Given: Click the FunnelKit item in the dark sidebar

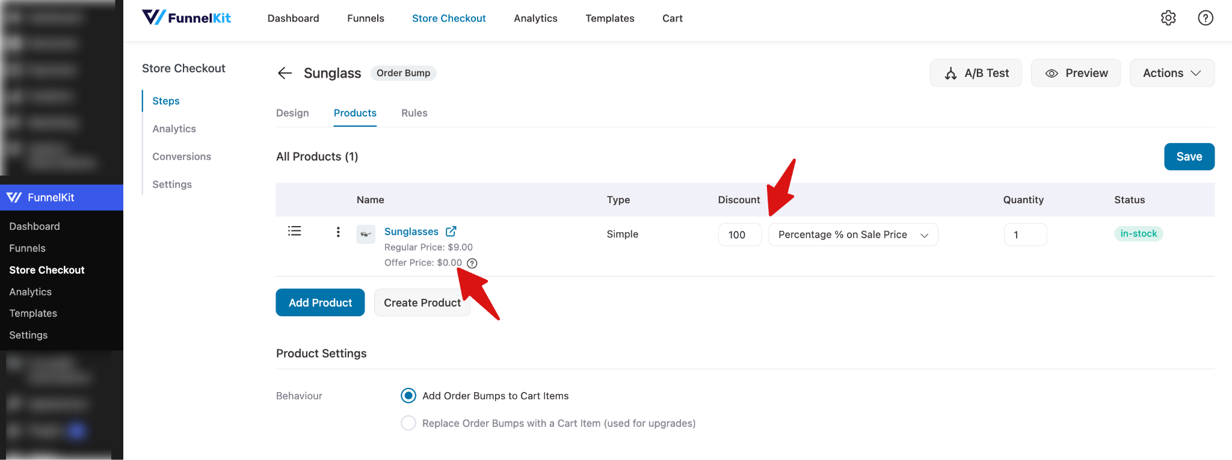Looking at the screenshot, I should click(x=61, y=197).
